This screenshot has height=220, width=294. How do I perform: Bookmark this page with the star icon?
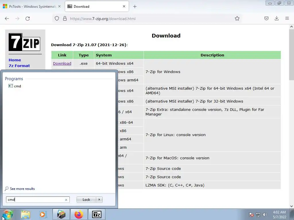pos(237,18)
